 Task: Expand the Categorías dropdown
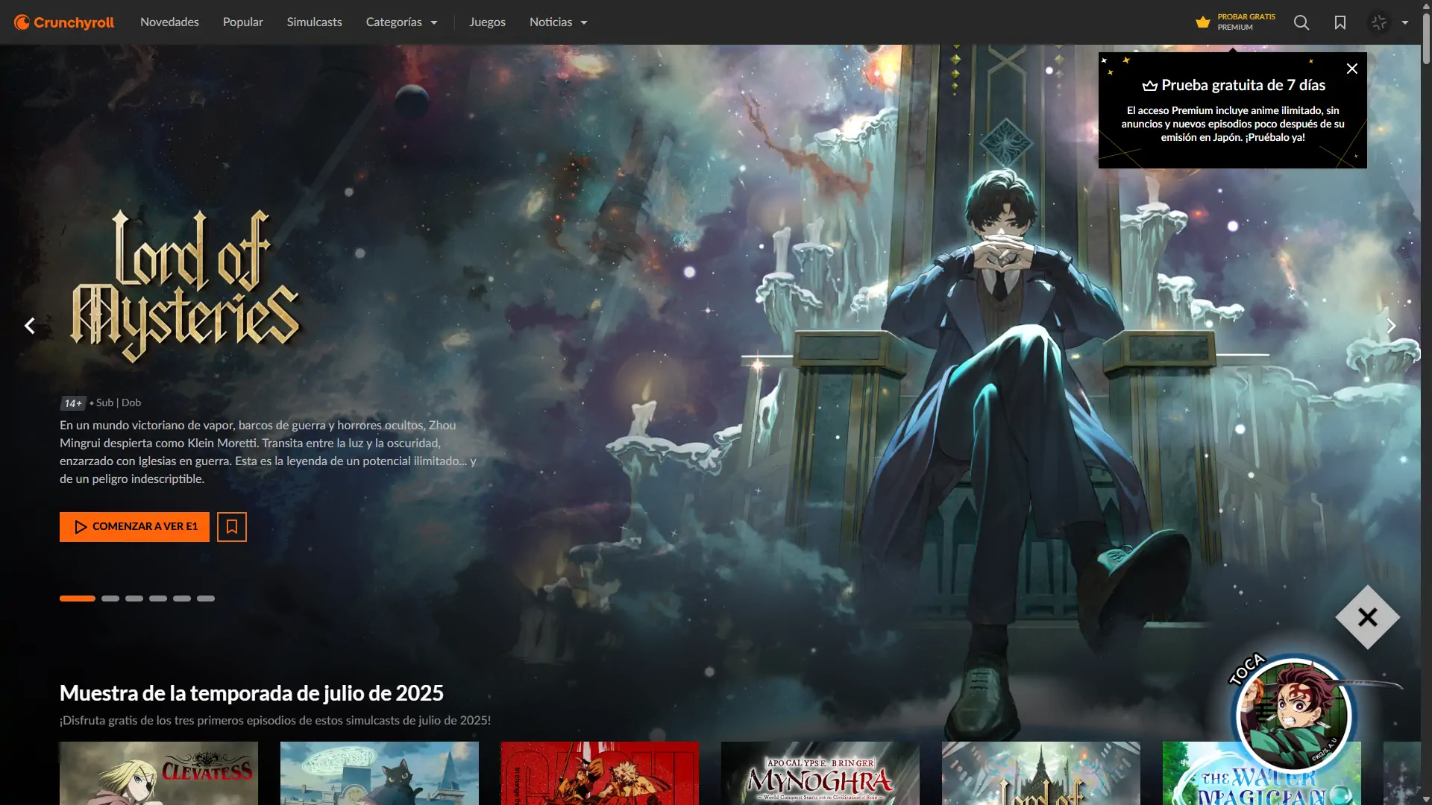tap(402, 22)
